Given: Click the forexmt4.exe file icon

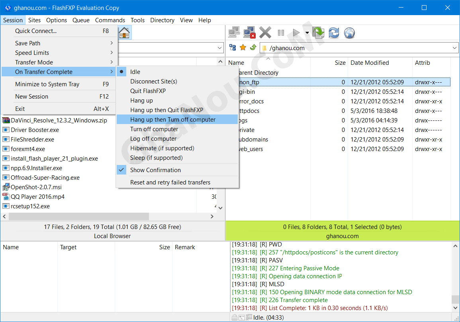Looking at the screenshot, I should click(x=6, y=149).
